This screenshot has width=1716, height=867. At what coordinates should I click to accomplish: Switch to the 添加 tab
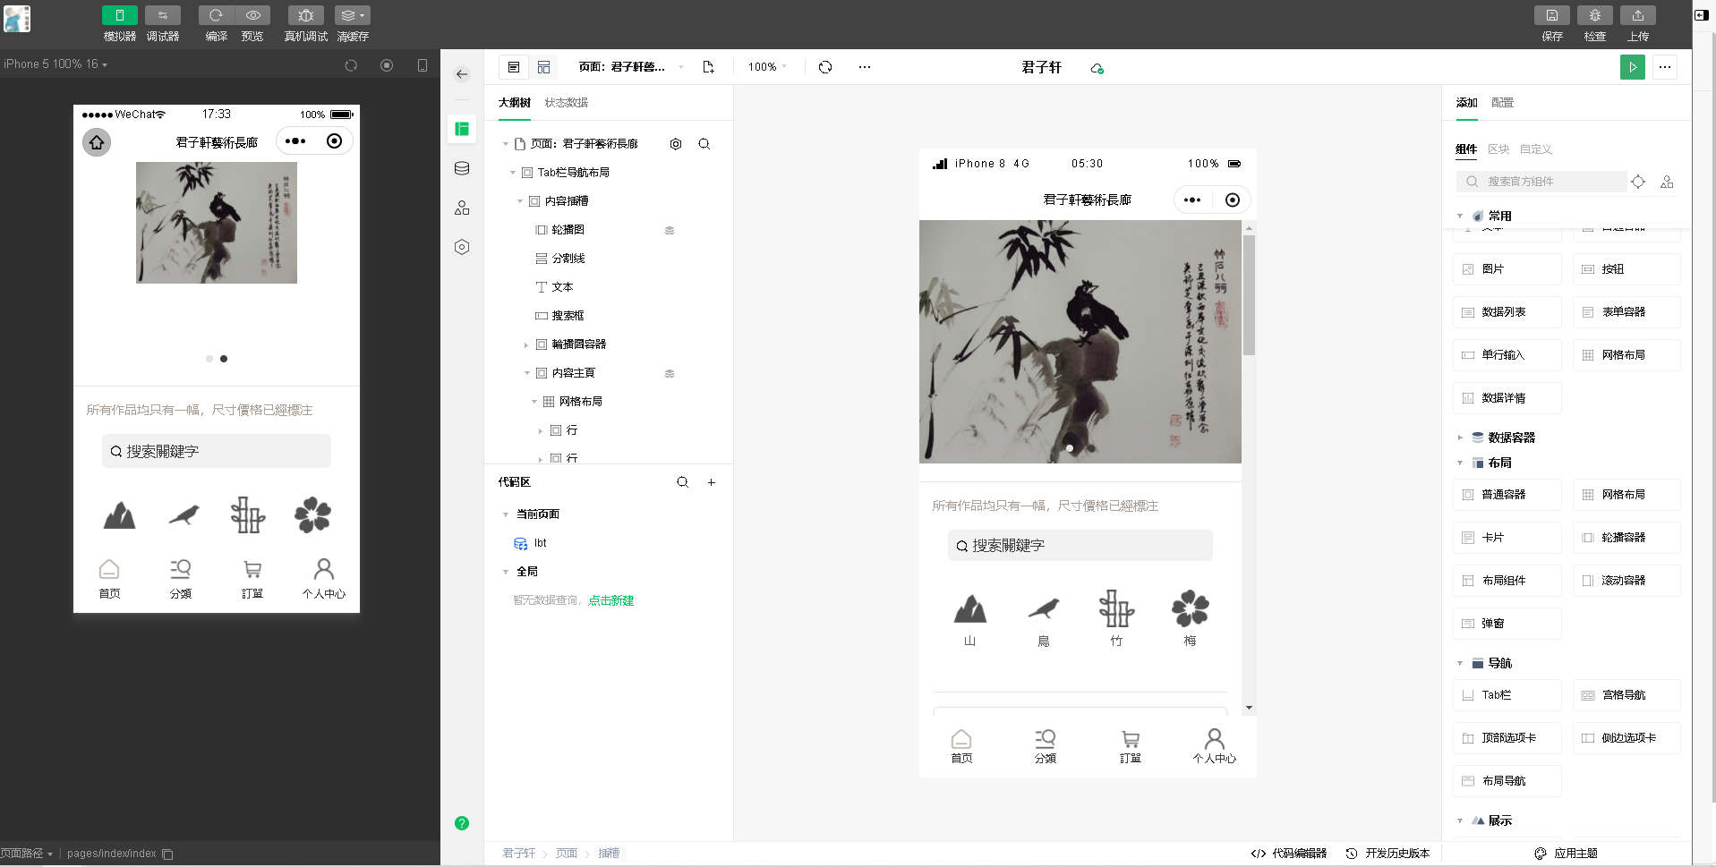point(1466,103)
